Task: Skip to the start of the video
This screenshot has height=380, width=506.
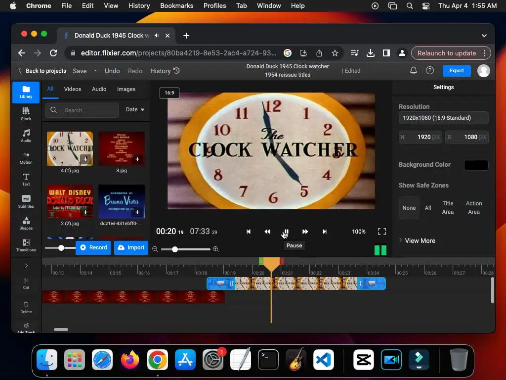Action: [x=249, y=232]
